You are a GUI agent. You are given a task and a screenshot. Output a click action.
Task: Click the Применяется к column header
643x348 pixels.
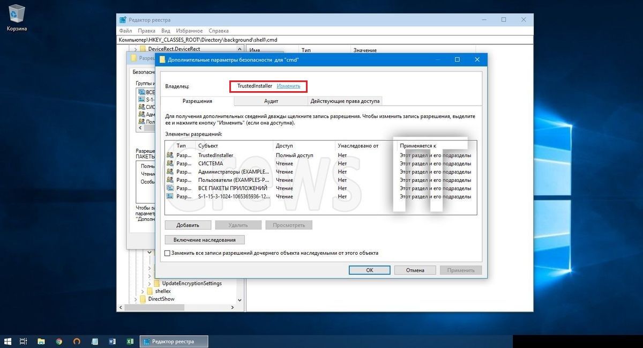click(437, 145)
